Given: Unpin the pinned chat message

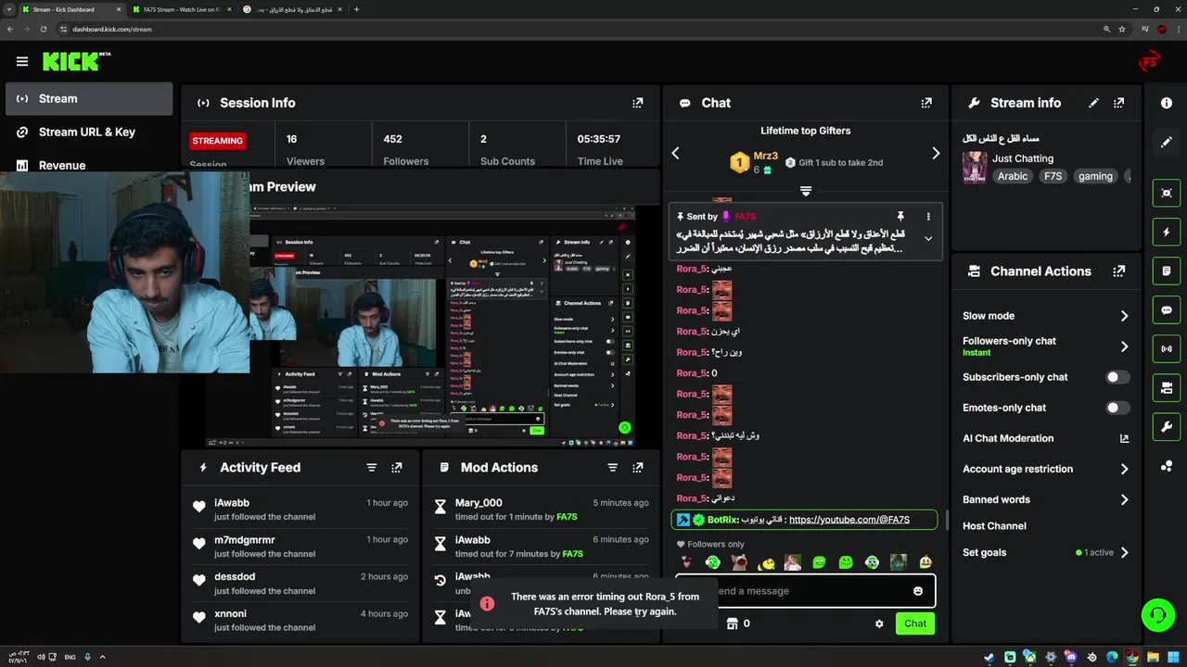Looking at the screenshot, I should coord(900,217).
